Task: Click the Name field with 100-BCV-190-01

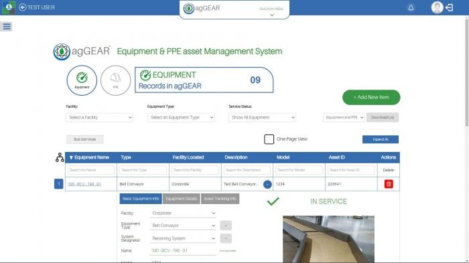Action: (183, 250)
